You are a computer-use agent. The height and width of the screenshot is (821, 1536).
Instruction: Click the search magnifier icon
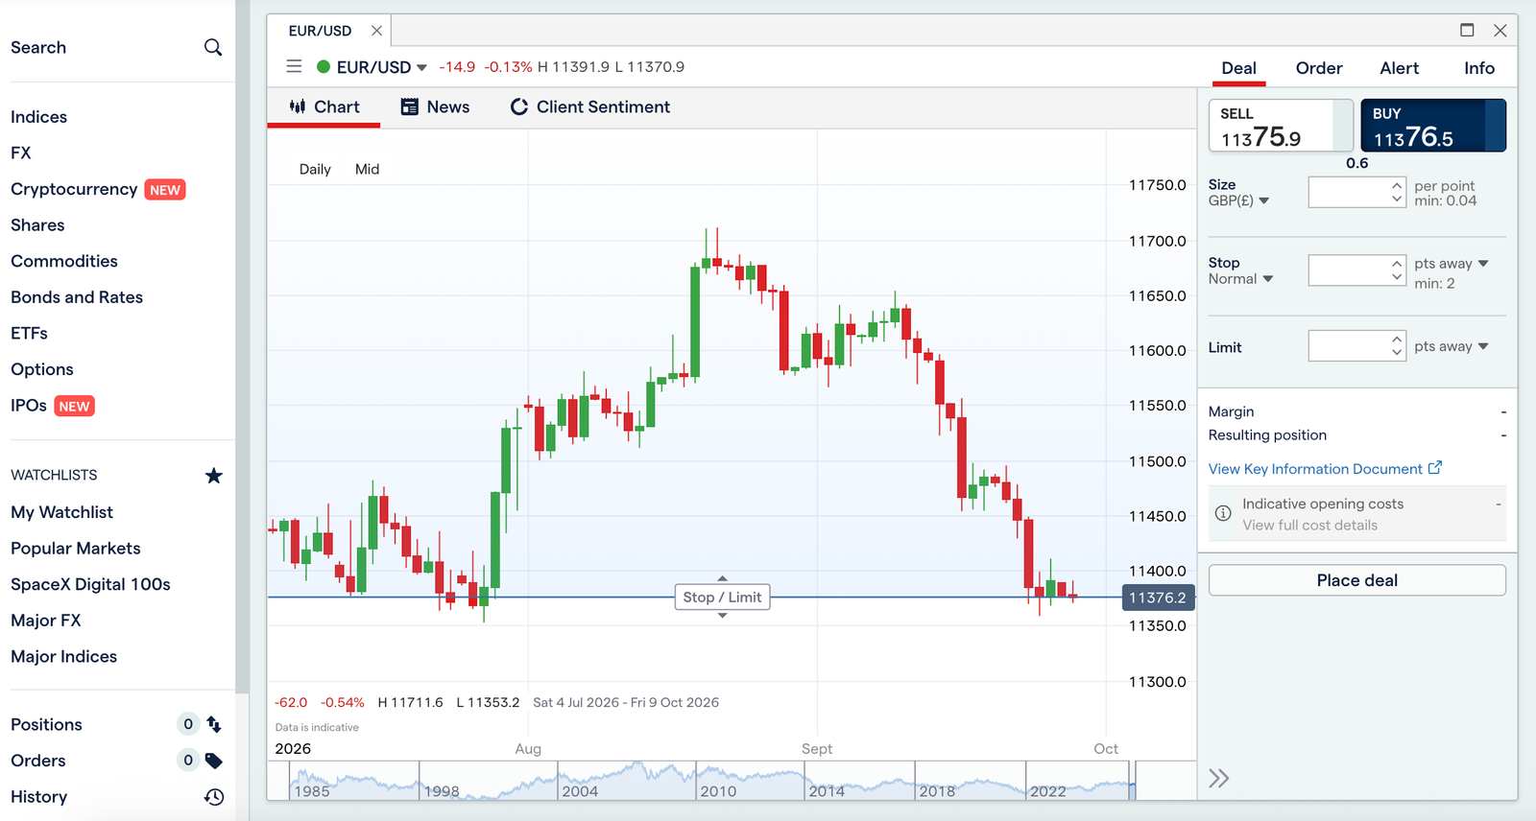coord(213,47)
